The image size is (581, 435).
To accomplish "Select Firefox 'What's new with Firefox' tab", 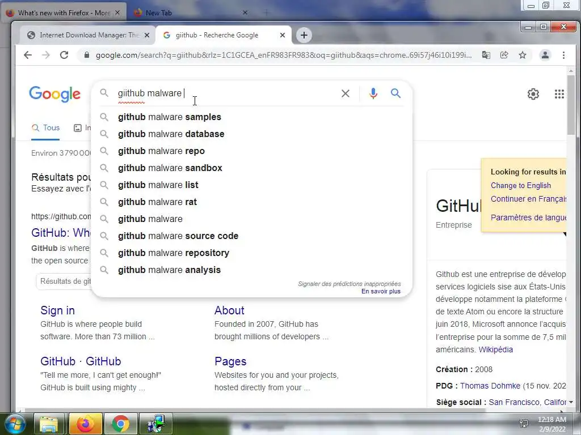I will [x=64, y=12].
